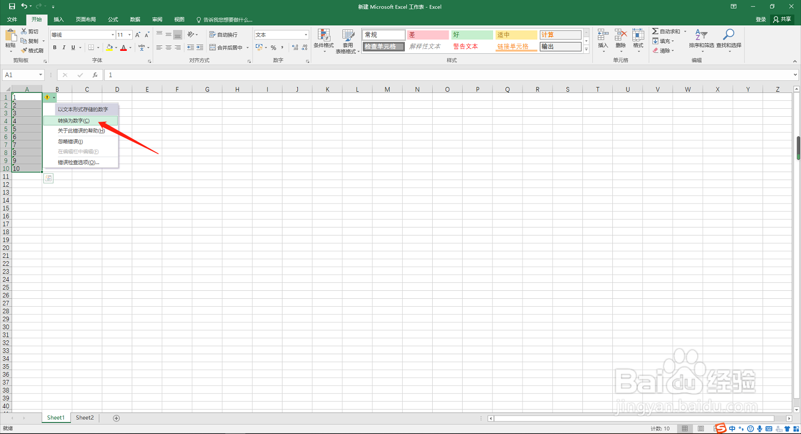This screenshot has height=434, width=801.
Task: Open Conditional Formatting (条件格式)
Action: [323, 41]
